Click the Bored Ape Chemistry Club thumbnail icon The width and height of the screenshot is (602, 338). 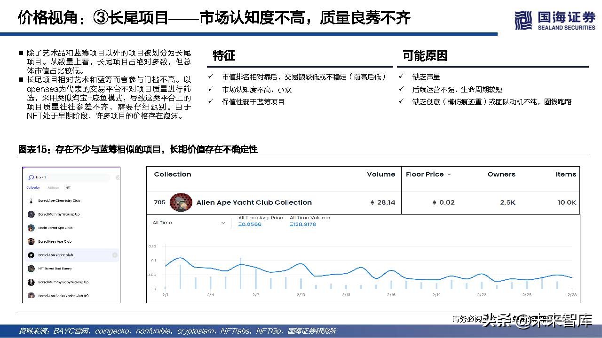(31, 201)
